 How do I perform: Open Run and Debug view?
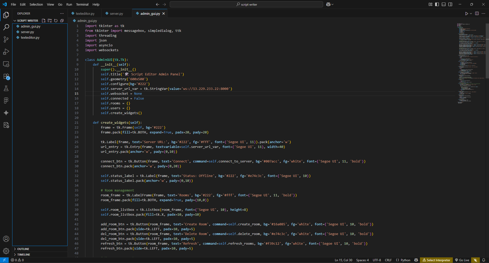(x=6, y=52)
